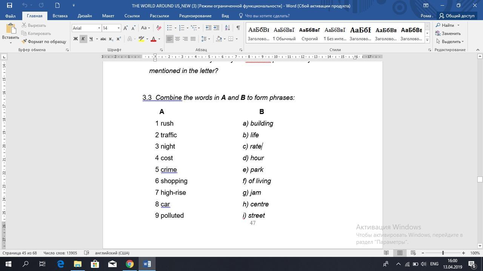Click the Format Painter (Формат по образцу)

tap(44, 41)
